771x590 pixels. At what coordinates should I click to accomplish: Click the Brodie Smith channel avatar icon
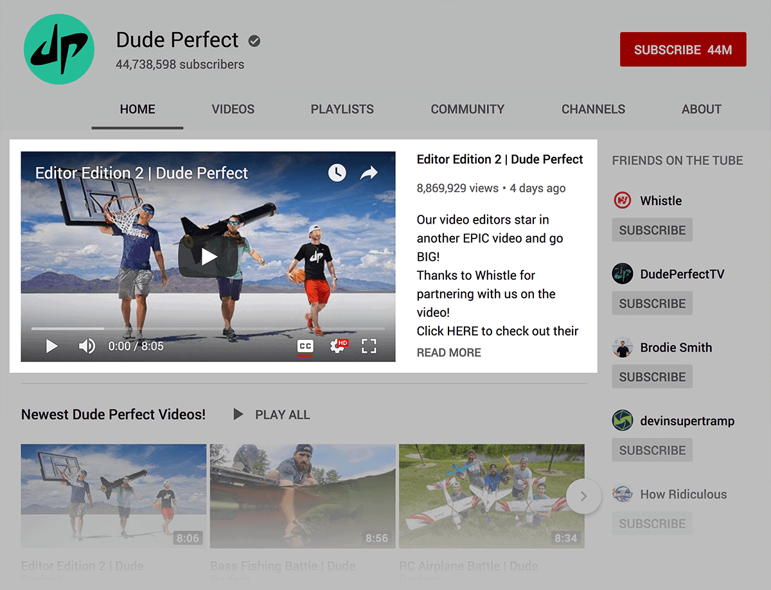622,348
